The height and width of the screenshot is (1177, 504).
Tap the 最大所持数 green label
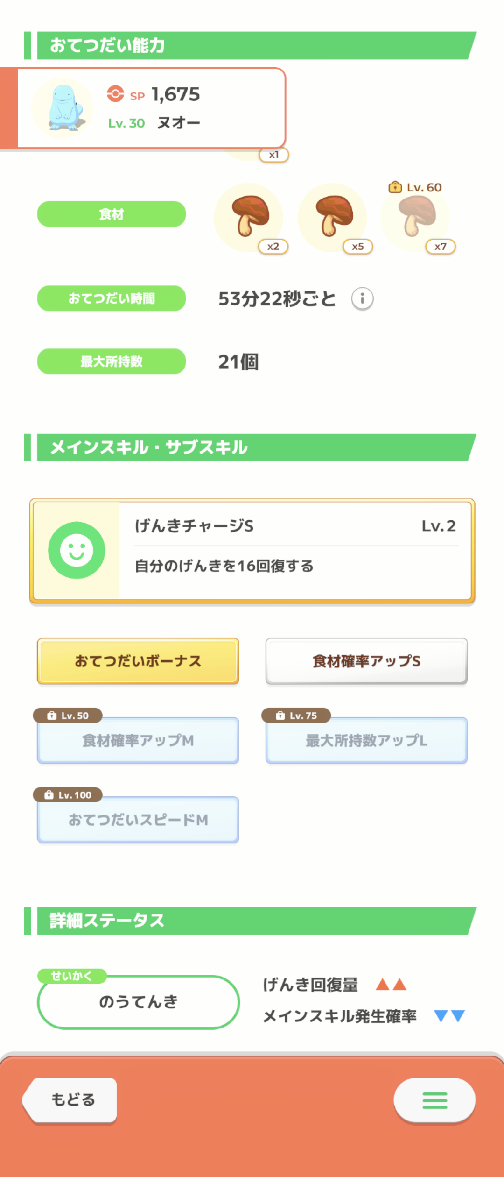pos(112,362)
